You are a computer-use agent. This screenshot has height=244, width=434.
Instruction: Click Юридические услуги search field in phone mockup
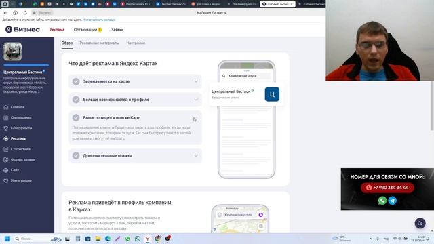(x=247, y=76)
